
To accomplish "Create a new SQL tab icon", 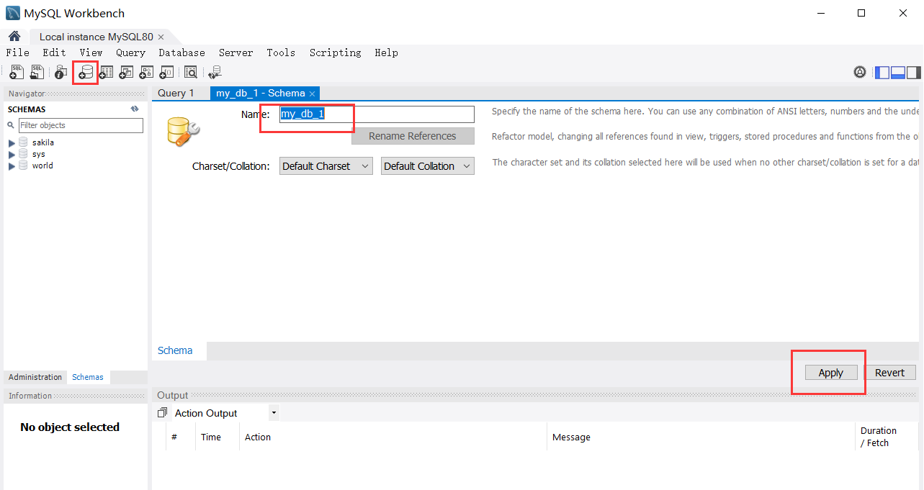I will tap(17, 72).
